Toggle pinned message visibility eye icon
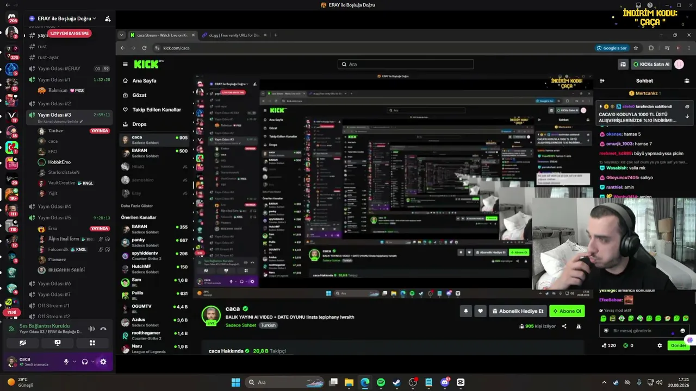696x391 pixels. click(x=687, y=106)
